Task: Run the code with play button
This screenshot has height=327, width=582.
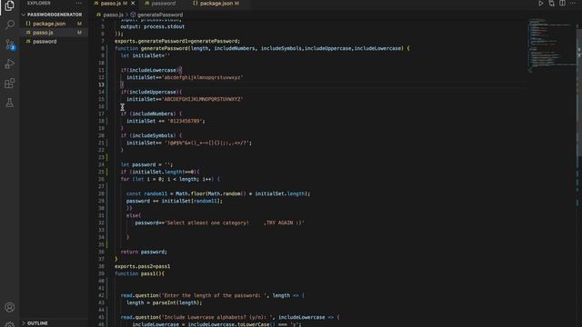Action: (x=541, y=4)
